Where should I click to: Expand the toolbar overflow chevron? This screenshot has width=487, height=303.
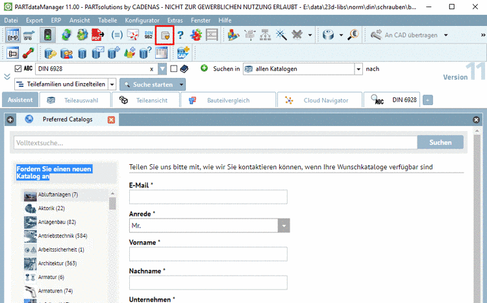point(483,35)
